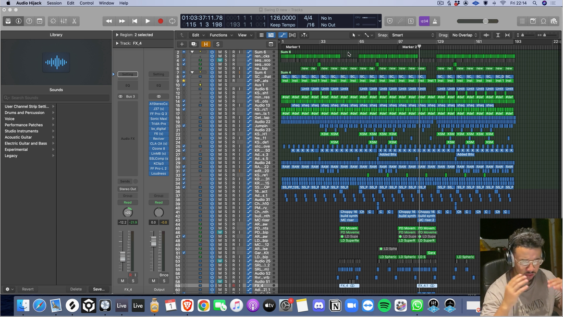Open the Library panel button
563x317 pixels.
tap(8, 21)
